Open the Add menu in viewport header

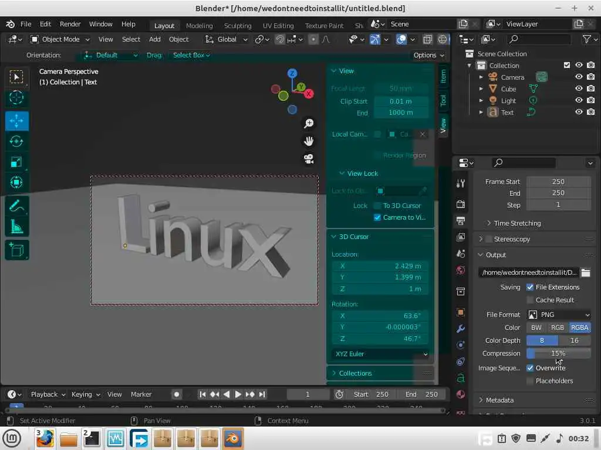pyautogui.click(x=155, y=39)
